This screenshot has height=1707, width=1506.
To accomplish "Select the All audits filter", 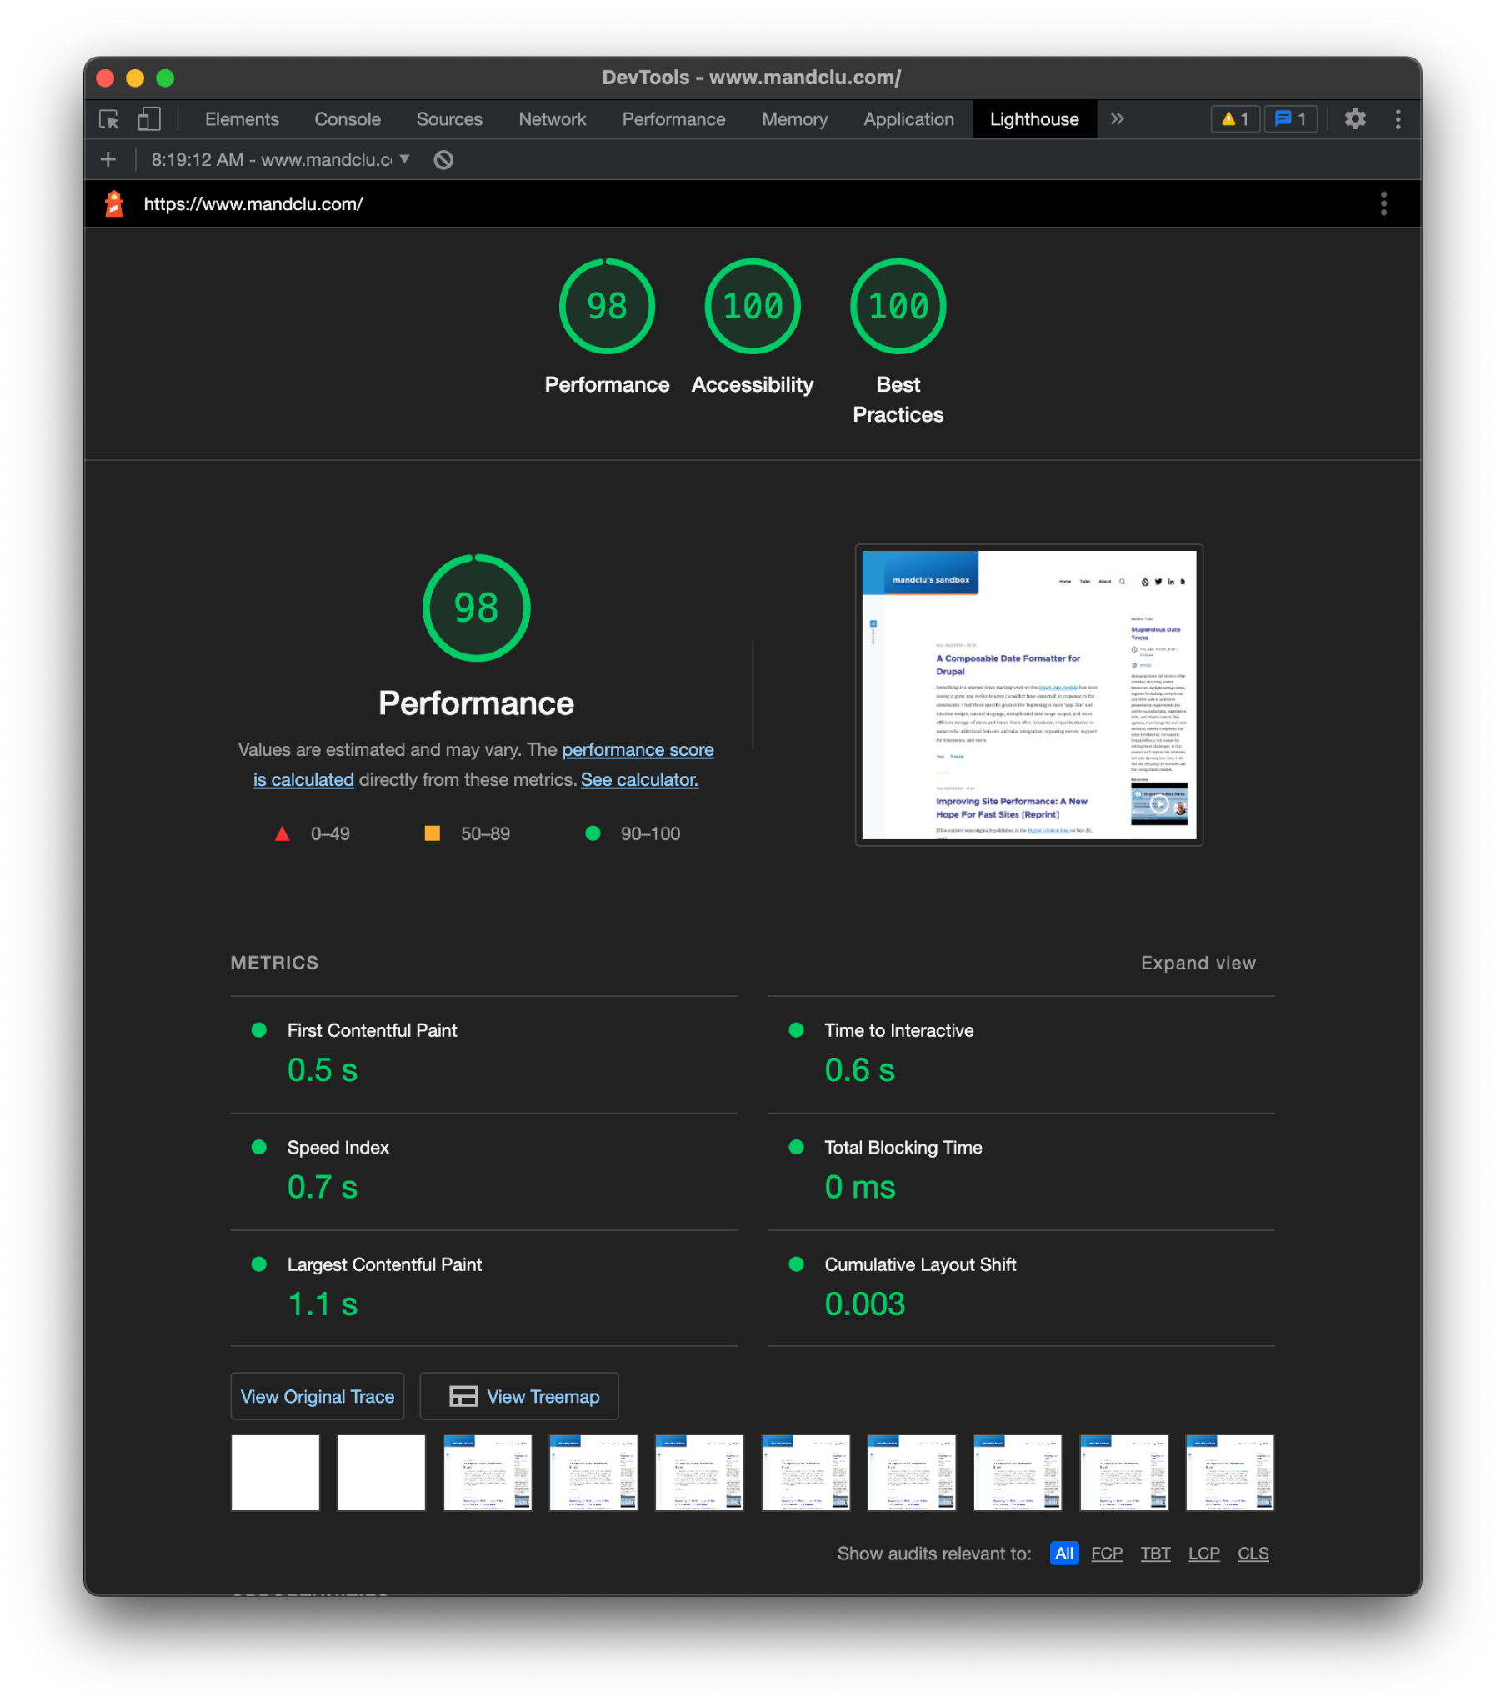I will point(1063,1554).
